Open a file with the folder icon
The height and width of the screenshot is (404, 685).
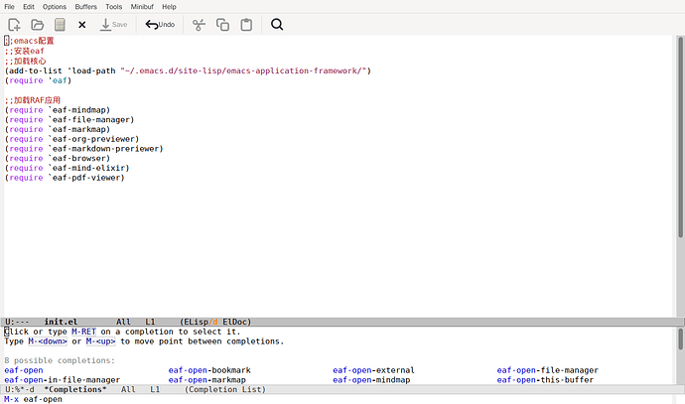[37, 24]
